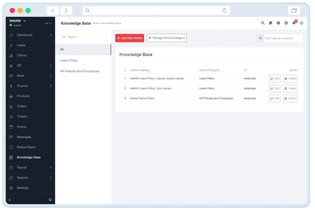
Task: Open the WebNX company dropdown
Action: [x=18, y=21]
